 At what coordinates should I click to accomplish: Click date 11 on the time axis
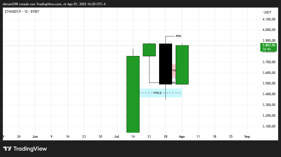point(198,137)
